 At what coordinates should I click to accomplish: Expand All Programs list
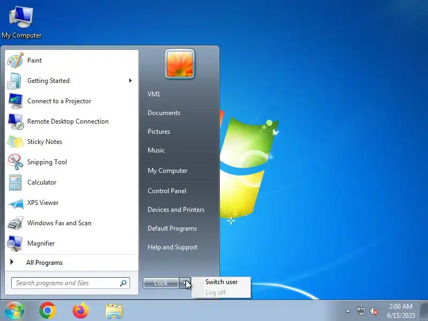[44, 263]
